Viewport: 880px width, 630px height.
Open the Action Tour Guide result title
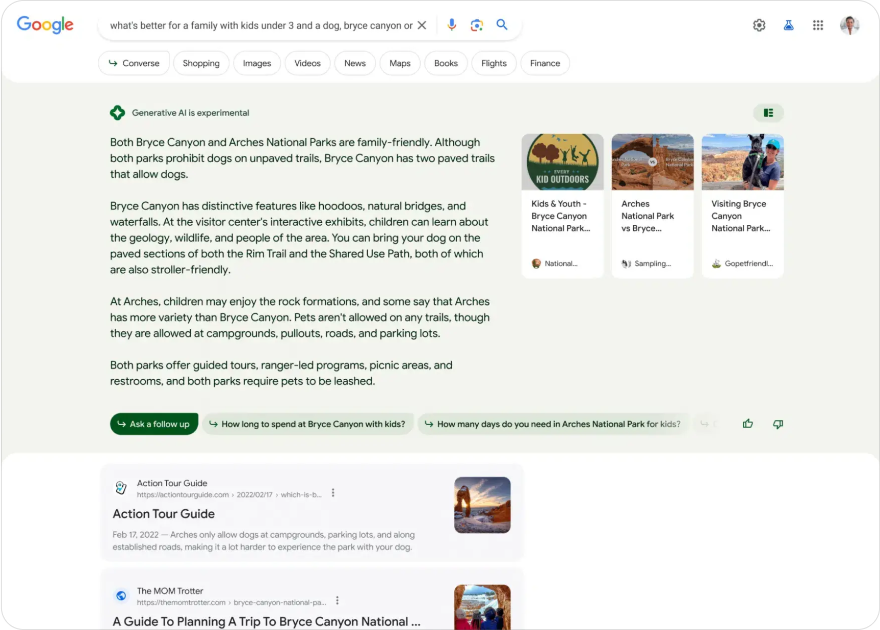164,514
